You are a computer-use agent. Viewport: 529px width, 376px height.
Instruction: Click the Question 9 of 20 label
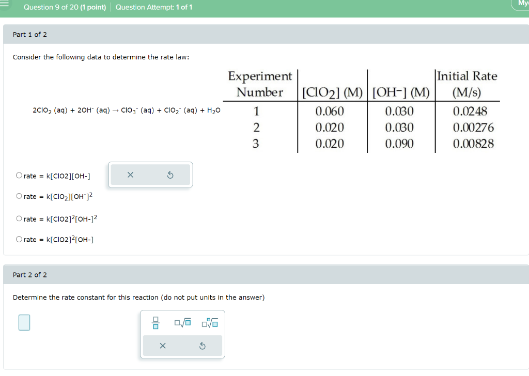coord(65,7)
